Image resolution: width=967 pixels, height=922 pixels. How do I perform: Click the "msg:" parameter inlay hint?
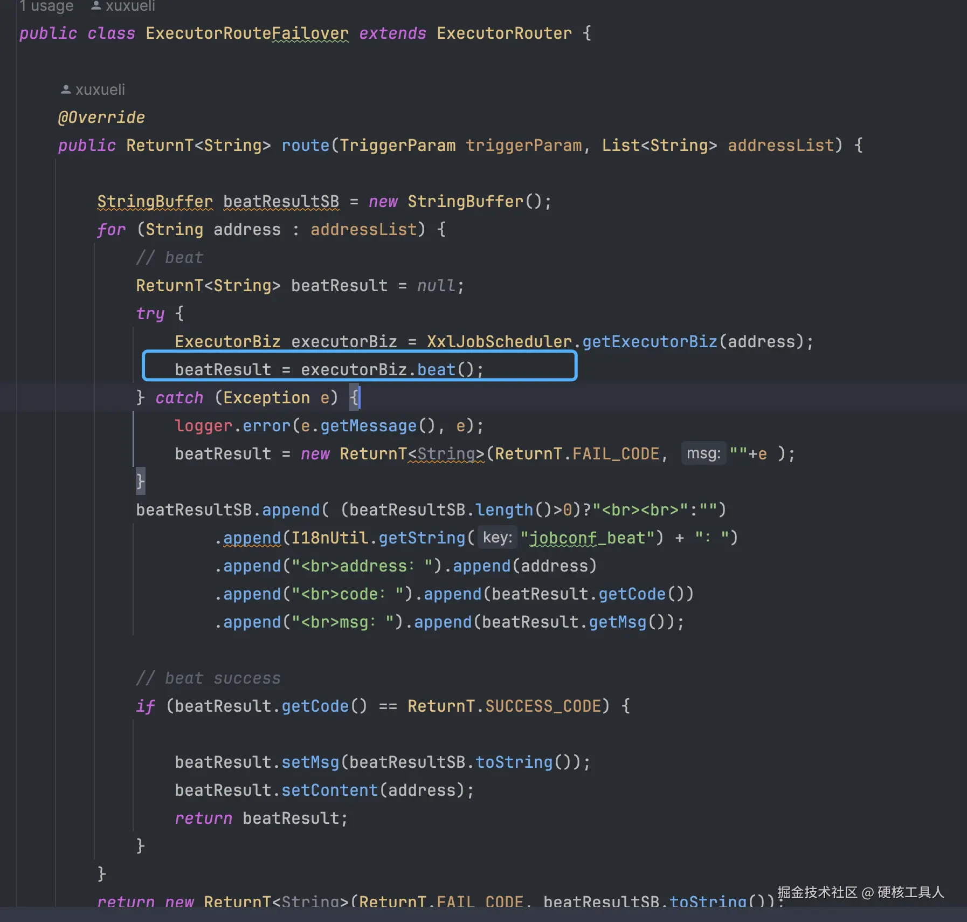tap(703, 453)
